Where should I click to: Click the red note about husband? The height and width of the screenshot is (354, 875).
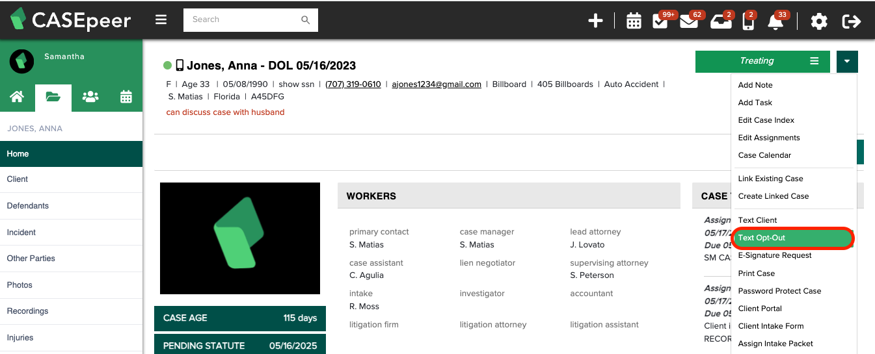(x=226, y=112)
